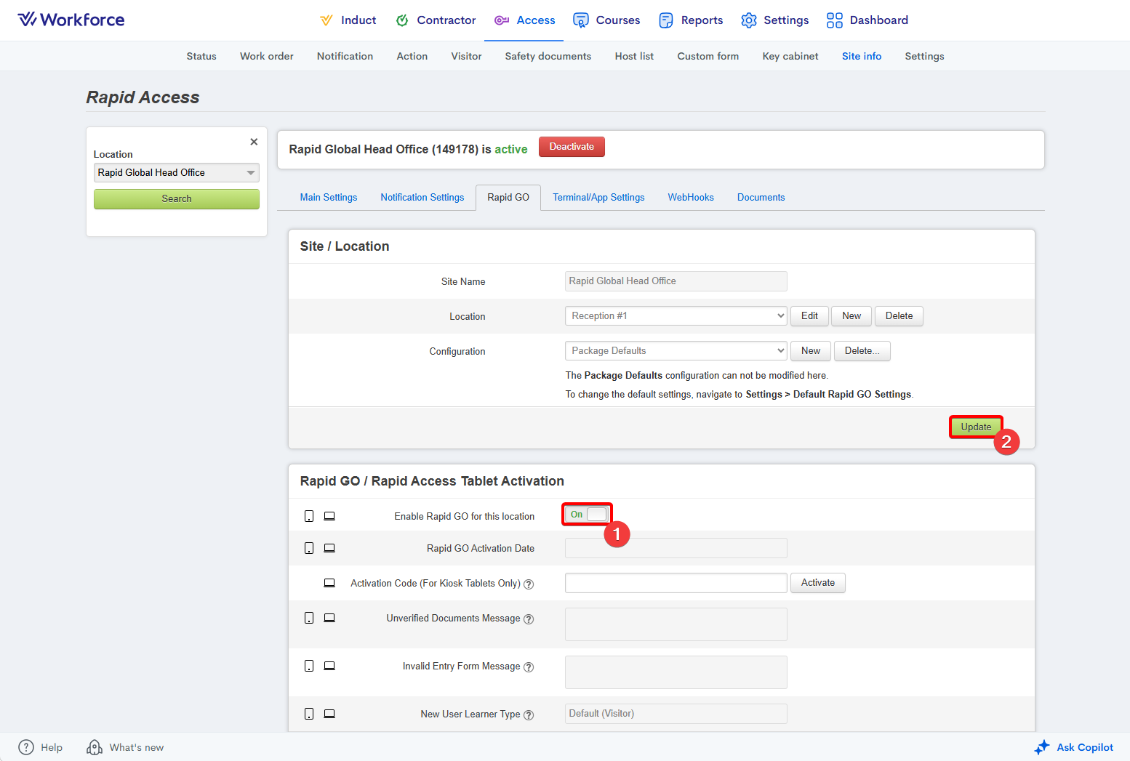Click New button in Location row

851,315
